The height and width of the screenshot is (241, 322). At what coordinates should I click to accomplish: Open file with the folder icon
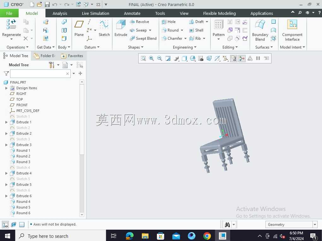click(x=39, y=4)
